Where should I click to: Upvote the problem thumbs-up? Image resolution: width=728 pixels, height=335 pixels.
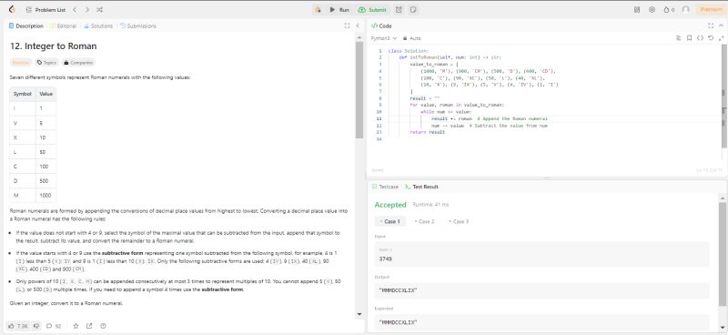(x=18, y=326)
